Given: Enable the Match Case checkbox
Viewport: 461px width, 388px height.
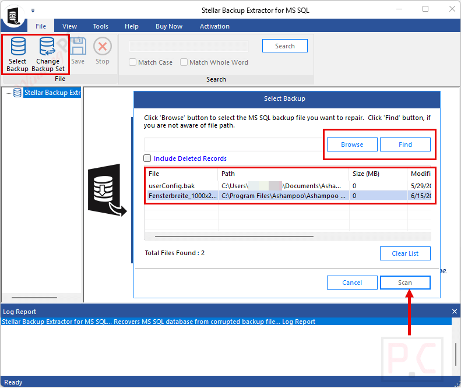Looking at the screenshot, I should click(133, 62).
